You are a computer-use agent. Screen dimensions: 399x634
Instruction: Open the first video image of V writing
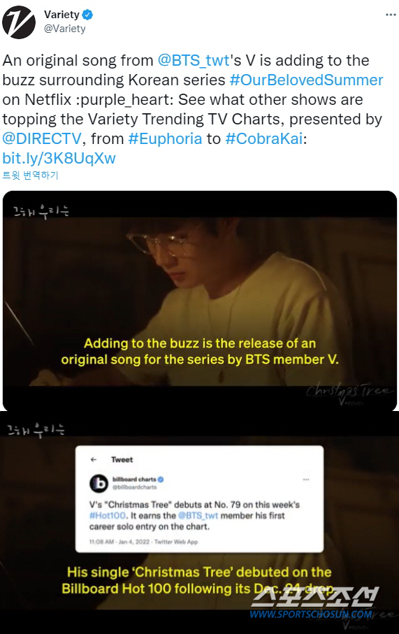pyautogui.click(x=200, y=301)
